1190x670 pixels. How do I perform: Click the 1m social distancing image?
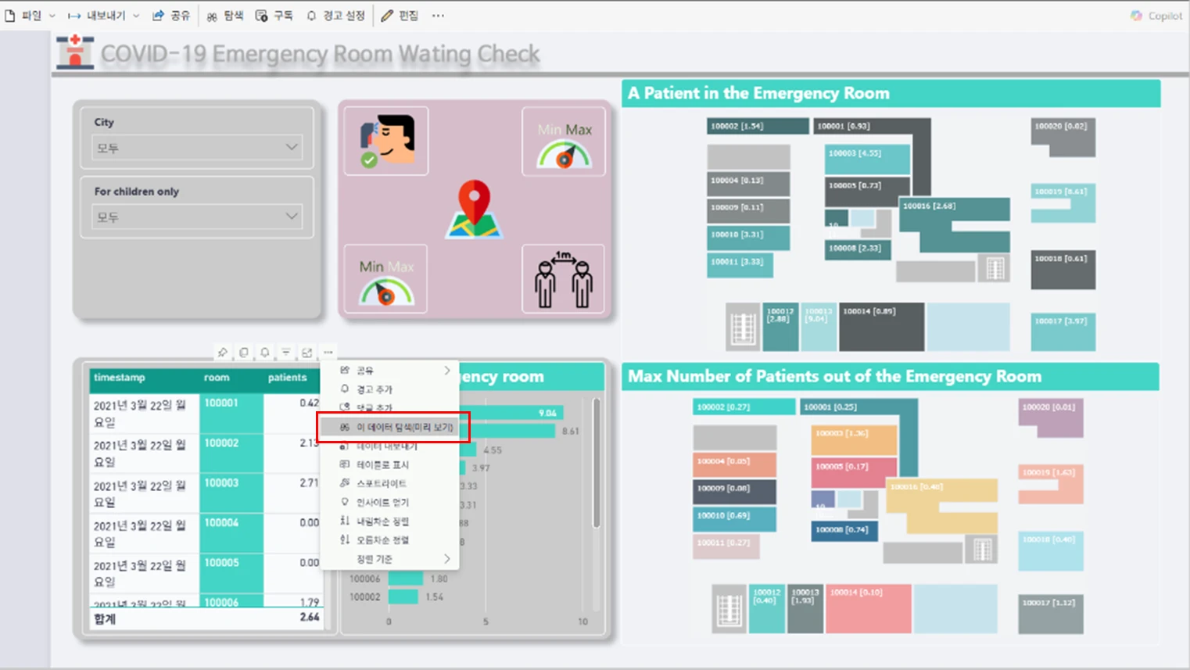click(x=563, y=279)
